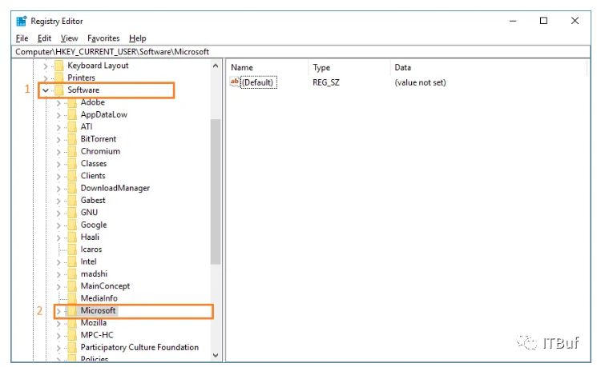Click the Name column header
This screenshot has width=597, height=367.
pyautogui.click(x=242, y=68)
